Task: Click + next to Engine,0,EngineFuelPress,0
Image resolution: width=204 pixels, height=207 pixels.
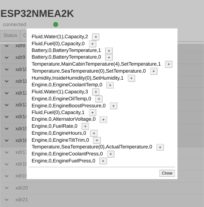Action: pos(103,161)
